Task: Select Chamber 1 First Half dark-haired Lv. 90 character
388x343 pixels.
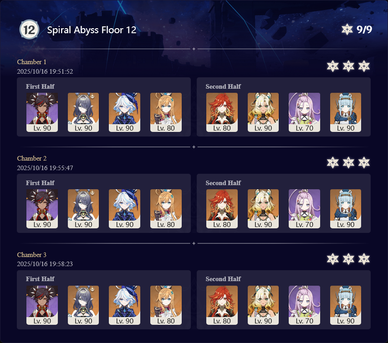Action: [x=42, y=112]
